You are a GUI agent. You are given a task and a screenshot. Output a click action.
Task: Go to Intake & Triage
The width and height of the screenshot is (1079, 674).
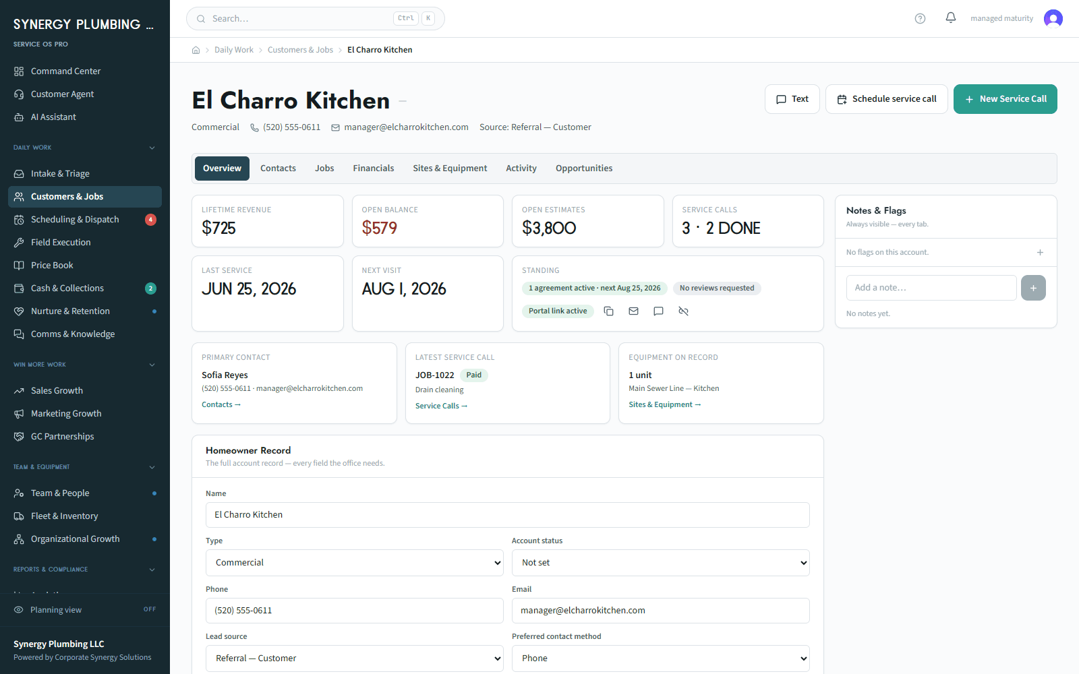(x=85, y=173)
